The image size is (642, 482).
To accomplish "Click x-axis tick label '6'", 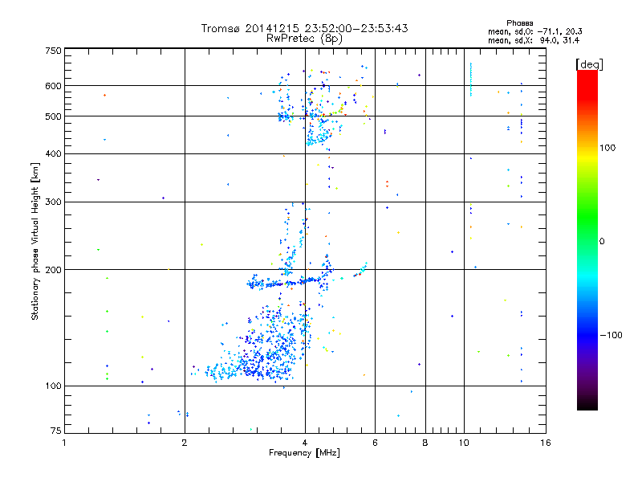I will click(x=375, y=443).
